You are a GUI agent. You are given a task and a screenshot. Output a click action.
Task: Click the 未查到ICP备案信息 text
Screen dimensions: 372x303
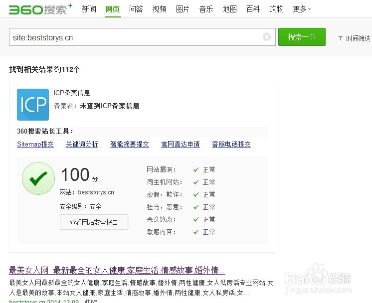click(x=110, y=106)
